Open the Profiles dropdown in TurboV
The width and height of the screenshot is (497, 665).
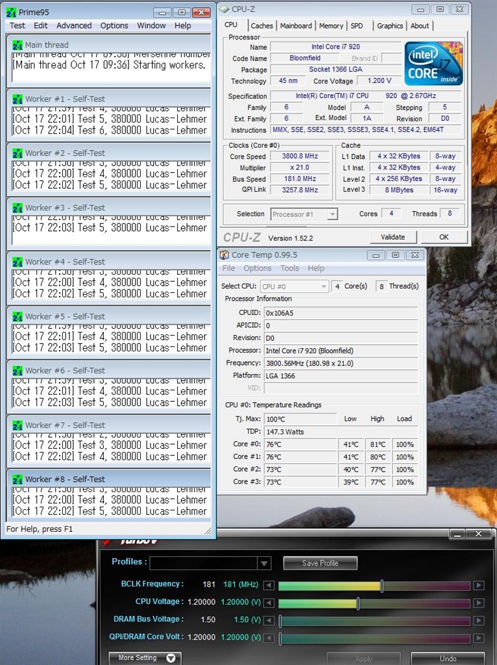[264, 563]
